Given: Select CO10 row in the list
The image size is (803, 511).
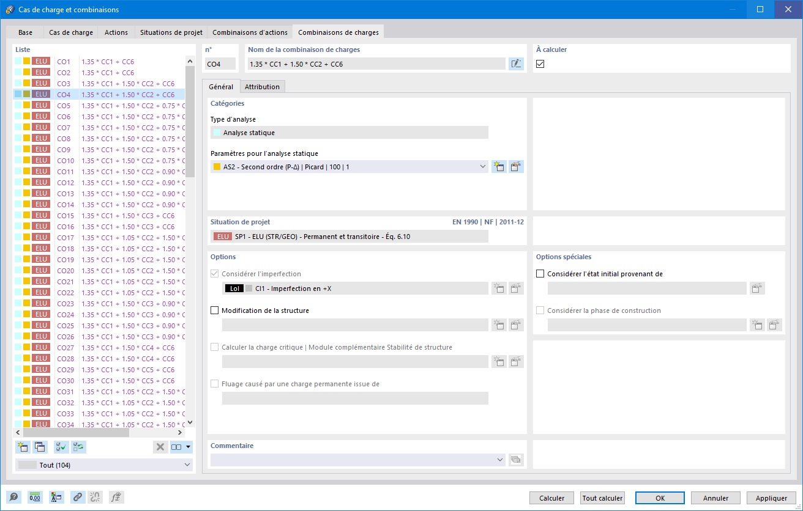Looking at the screenshot, I should (x=100, y=160).
